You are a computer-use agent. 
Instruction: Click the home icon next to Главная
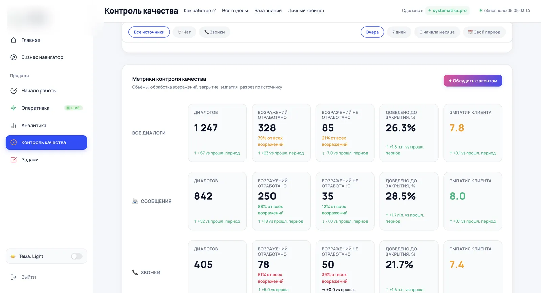click(x=14, y=40)
